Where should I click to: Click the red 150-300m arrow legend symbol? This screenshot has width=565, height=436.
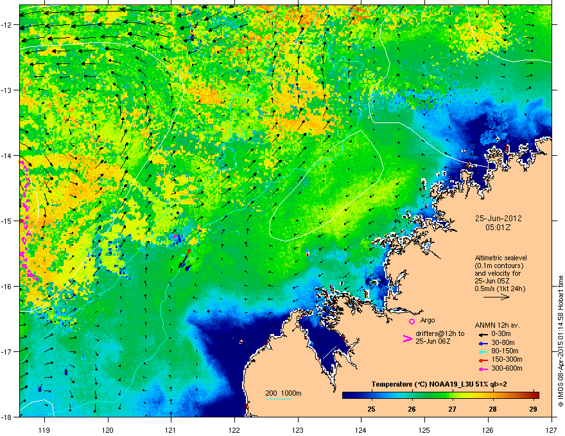click(483, 360)
